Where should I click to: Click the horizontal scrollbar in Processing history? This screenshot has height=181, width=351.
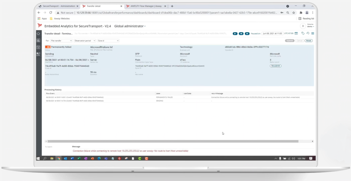pos(173,141)
